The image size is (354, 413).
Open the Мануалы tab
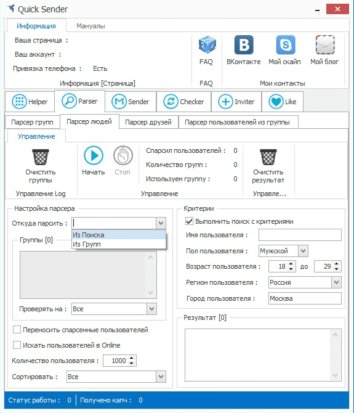pyautogui.click(x=91, y=26)
